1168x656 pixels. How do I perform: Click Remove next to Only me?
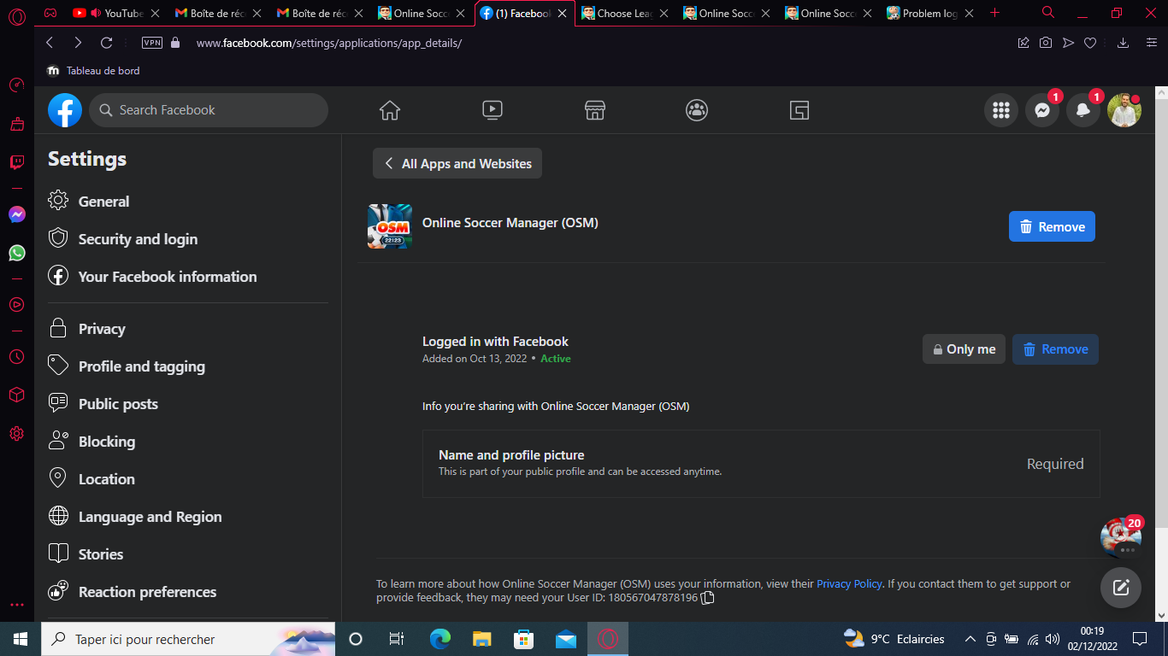point(1055,349)
